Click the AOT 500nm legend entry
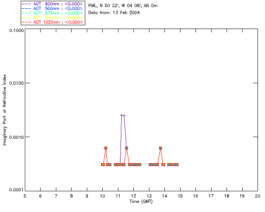Image resolution: width=265 pixels, height=212 pixels. click(x=52, y=8)
